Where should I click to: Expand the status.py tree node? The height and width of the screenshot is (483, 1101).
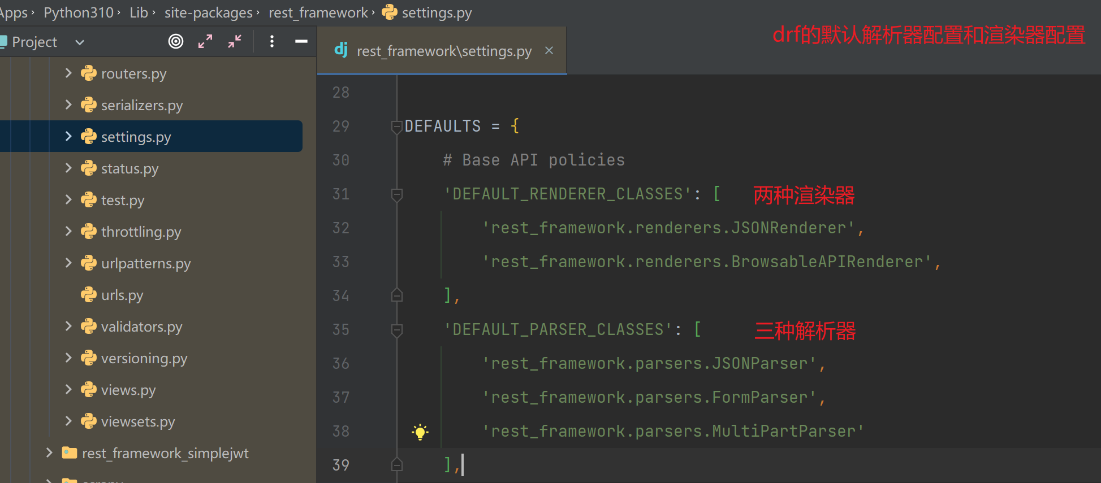click(68, 168)
